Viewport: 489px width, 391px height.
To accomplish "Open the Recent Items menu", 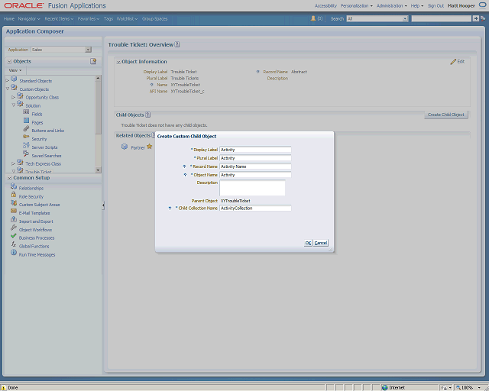I will tap(59, 18).
